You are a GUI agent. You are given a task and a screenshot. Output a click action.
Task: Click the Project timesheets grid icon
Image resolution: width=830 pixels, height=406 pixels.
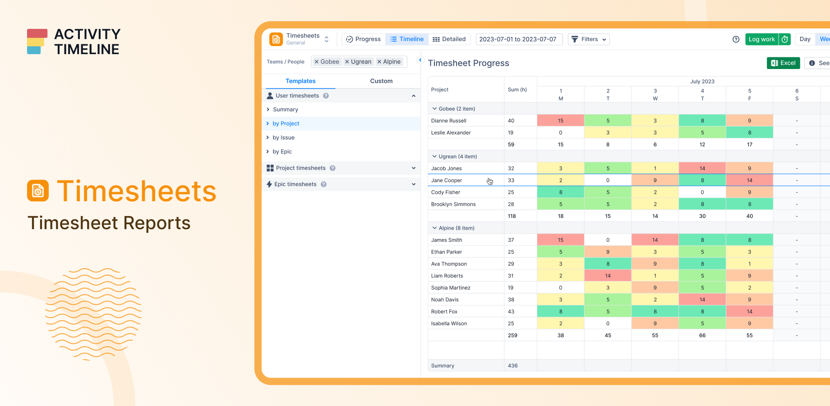tap(270, 168)
